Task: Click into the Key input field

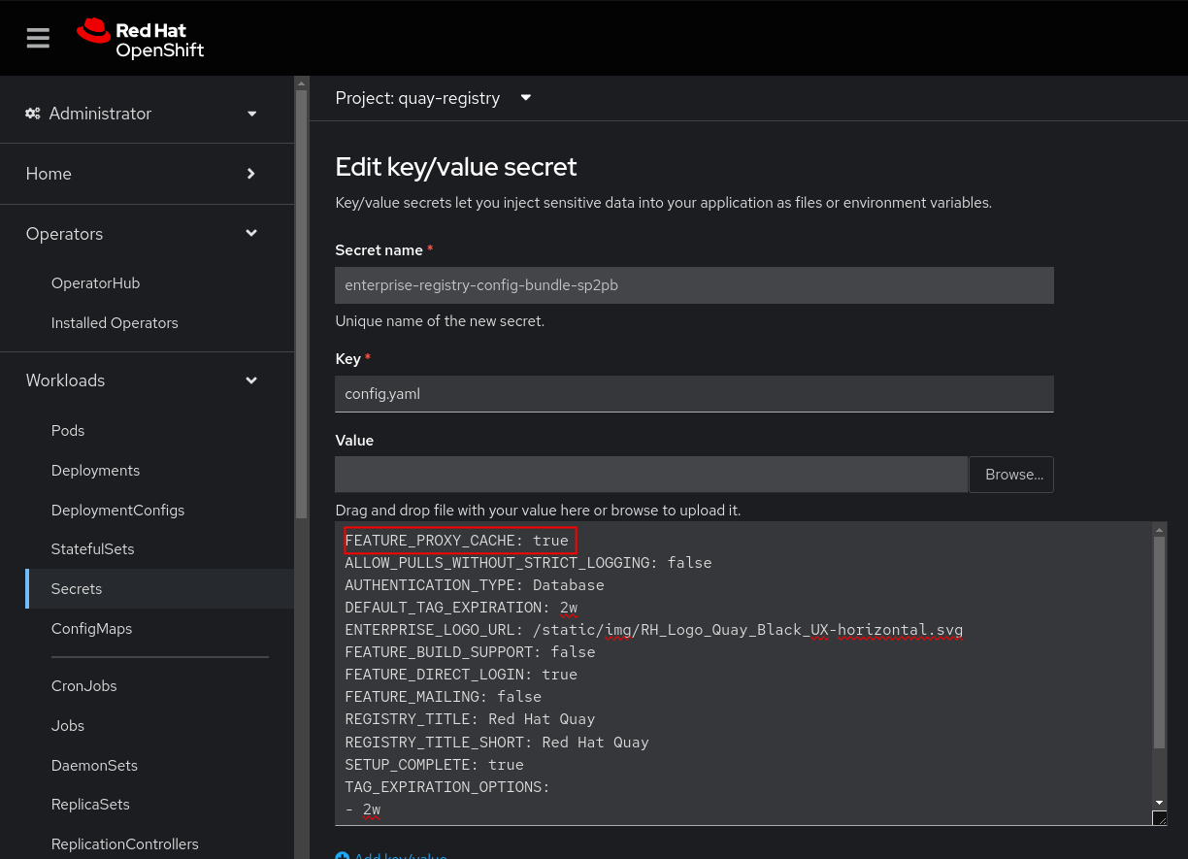Action: (694, 394)
